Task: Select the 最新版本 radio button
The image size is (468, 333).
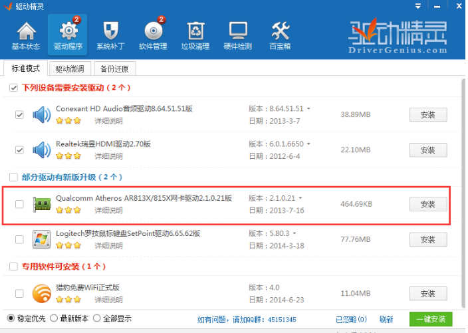Action: pos(54,318)
